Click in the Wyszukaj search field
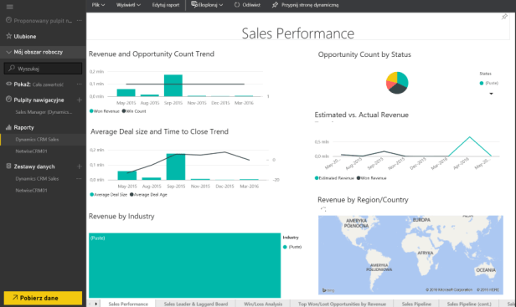 click(x=43, y=69)
